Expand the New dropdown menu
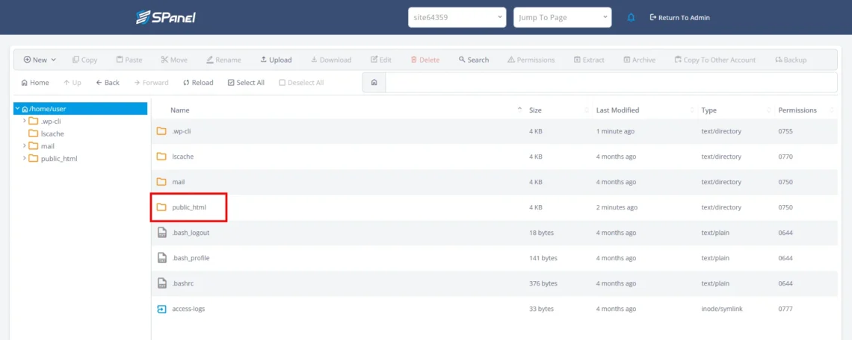The image size is (852, 340). (40, 60)
